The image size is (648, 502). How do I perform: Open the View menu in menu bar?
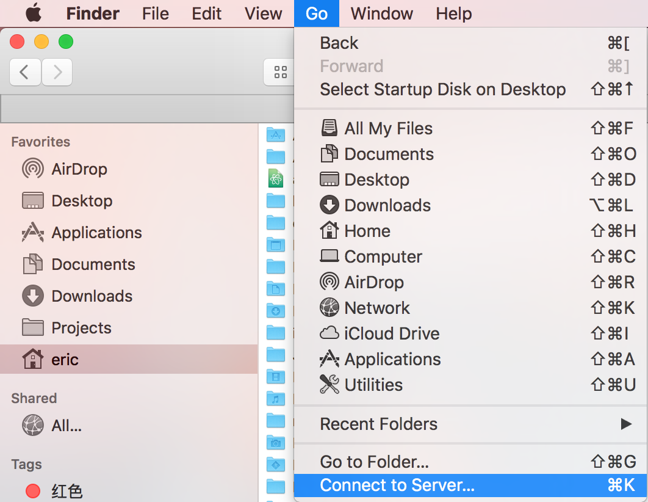tap(263, 13)
